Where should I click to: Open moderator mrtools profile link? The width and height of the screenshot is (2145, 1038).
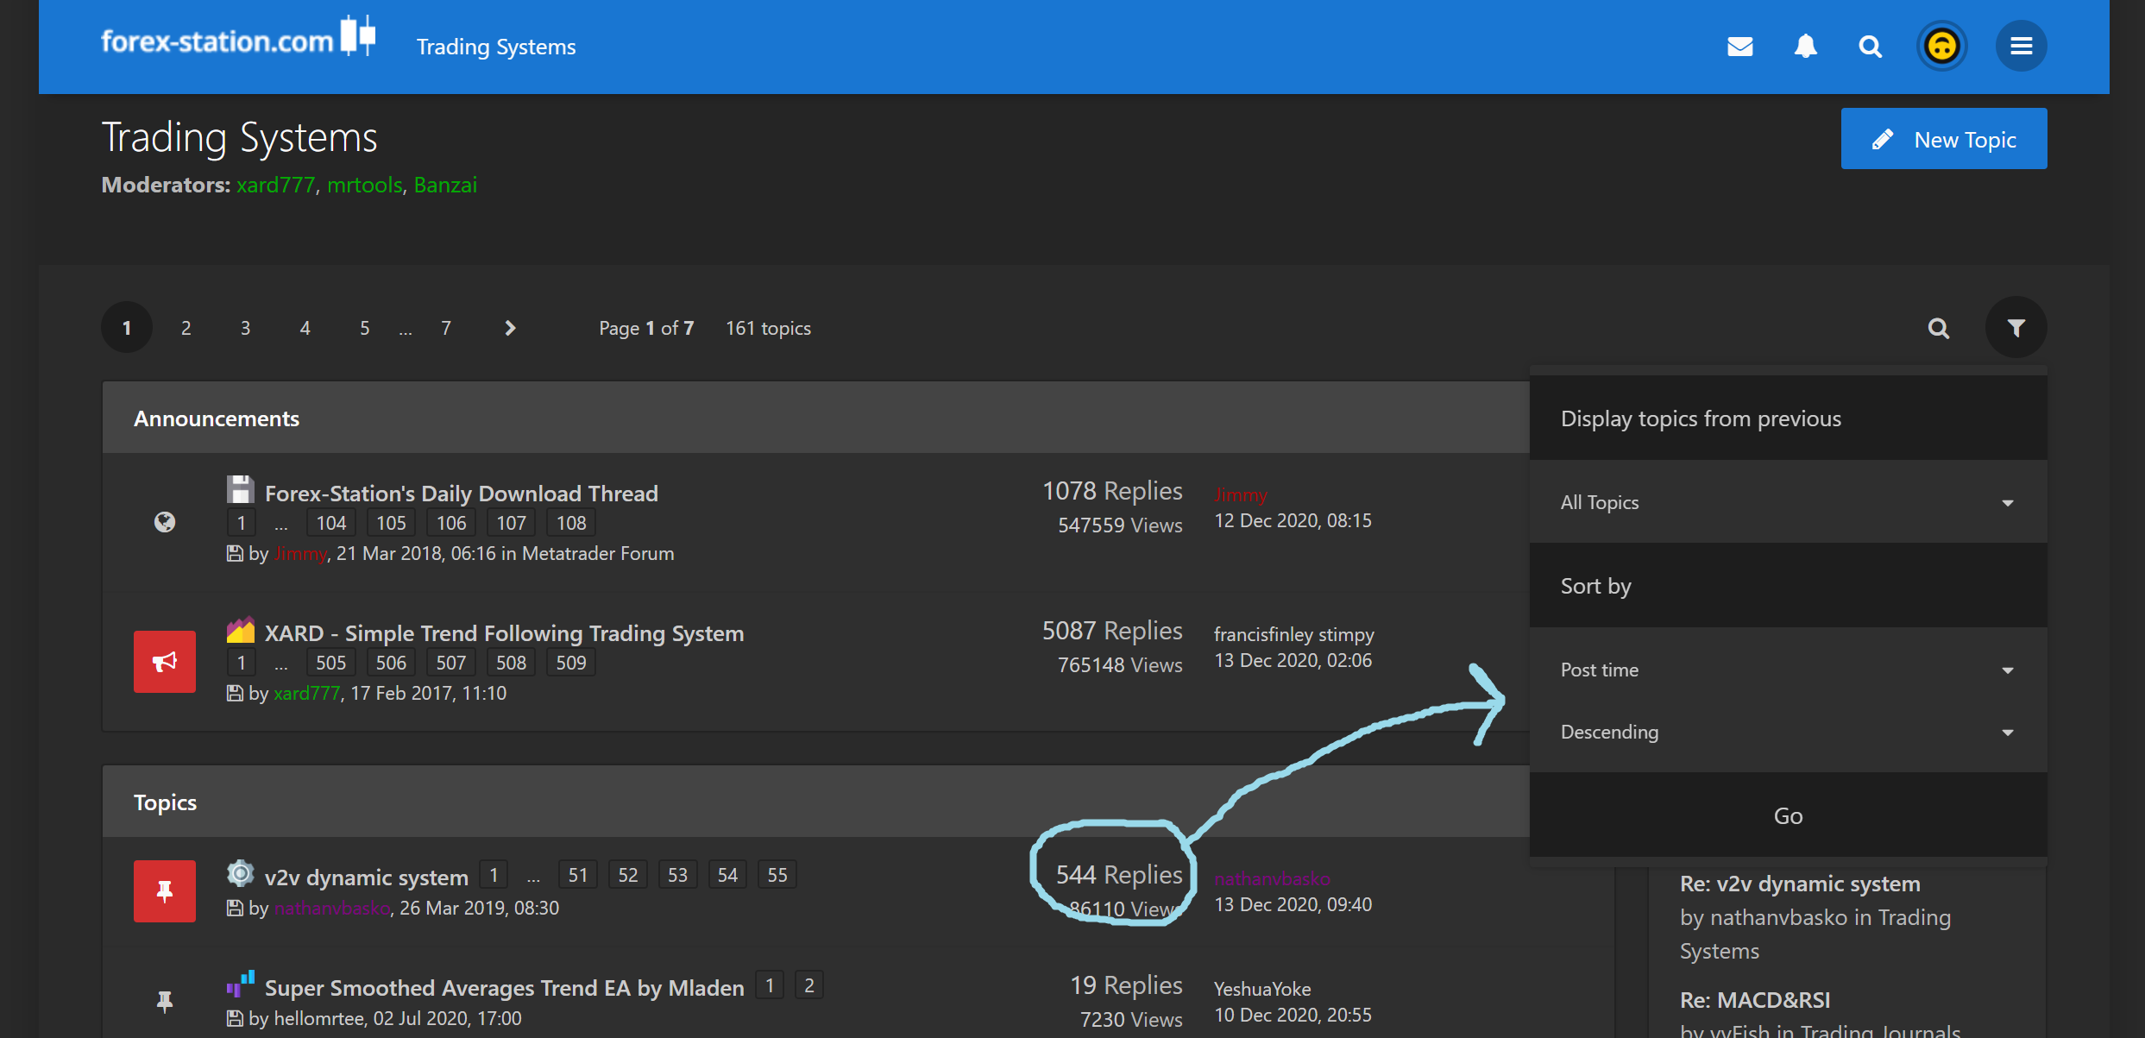(x=364, y=185)
